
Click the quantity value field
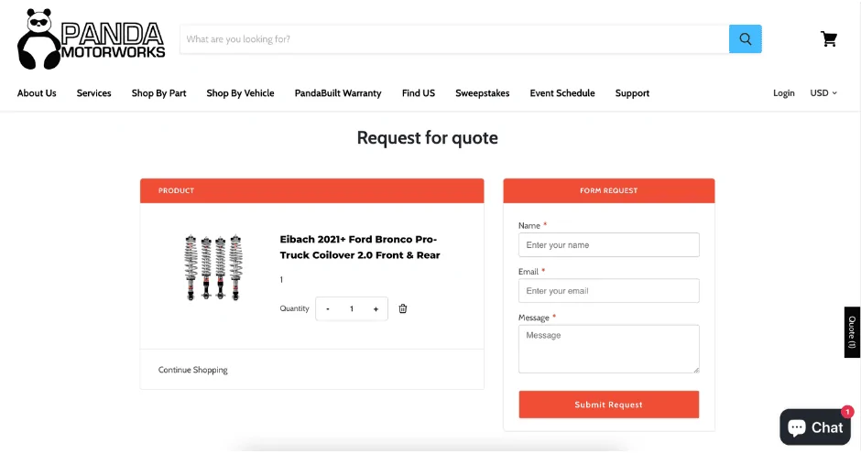tap(352, 308)
